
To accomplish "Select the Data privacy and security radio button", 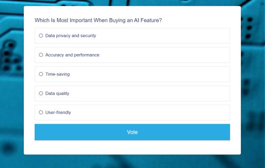I will (x=41, y=35).
